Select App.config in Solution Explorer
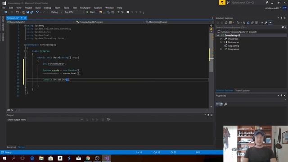This screenshot has width=288, height=162. [233, 46]
